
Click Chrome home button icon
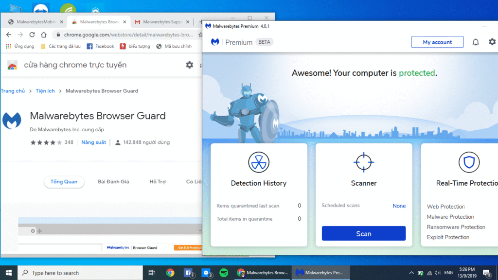click(x=44, y=35)
